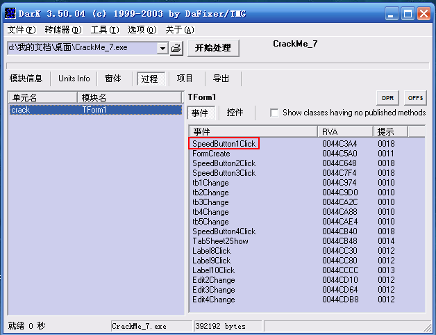Screen dimensions: 436x335
Task: Click the 提示 column header
Action: tap(391, 131)
